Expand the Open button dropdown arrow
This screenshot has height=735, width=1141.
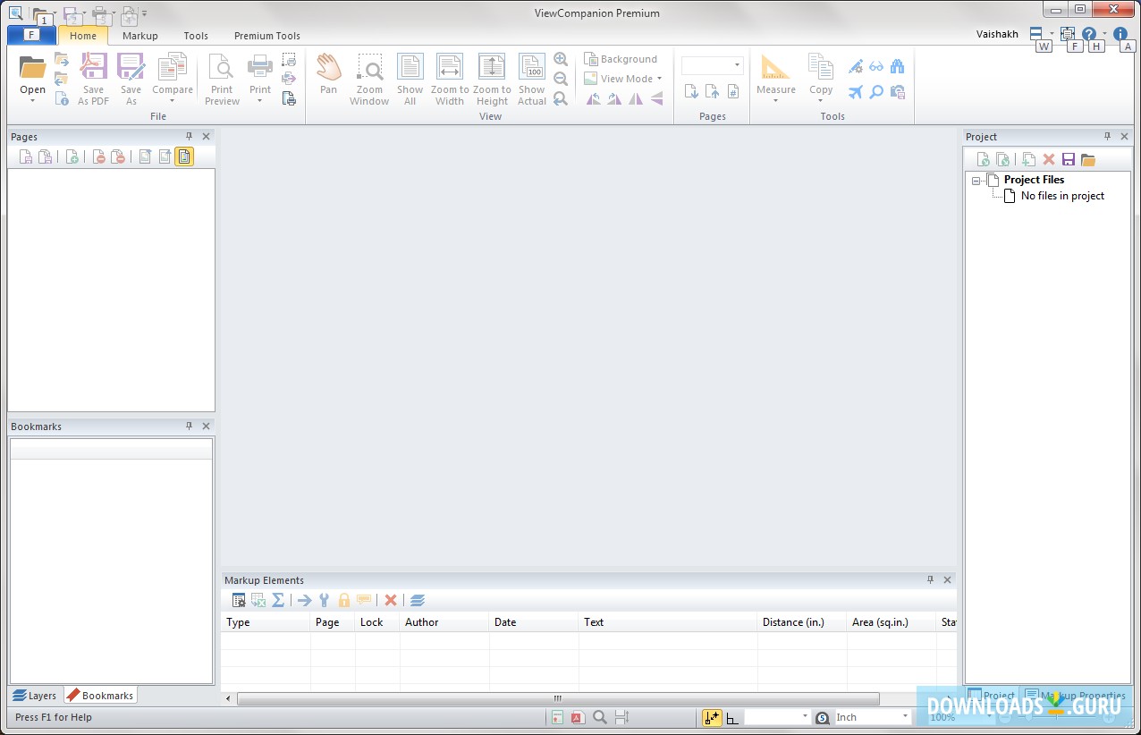click(x=32, y=100)
